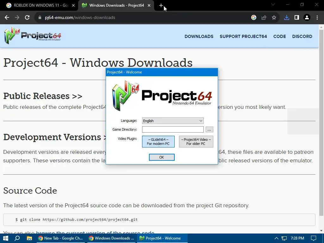Switch to Windows Downloads Chrome taskbar item
The image size is (324, 243).
click(112, 238)
